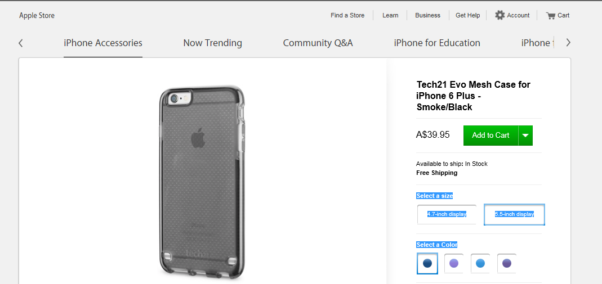
Task: Choose the light purple color swatch
Action: pos(454,263)
